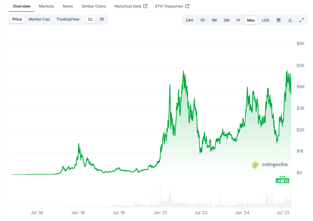This screenshot has height=221, width=313.
Task: Open the Similar Coins section
Action: point(94,6)
